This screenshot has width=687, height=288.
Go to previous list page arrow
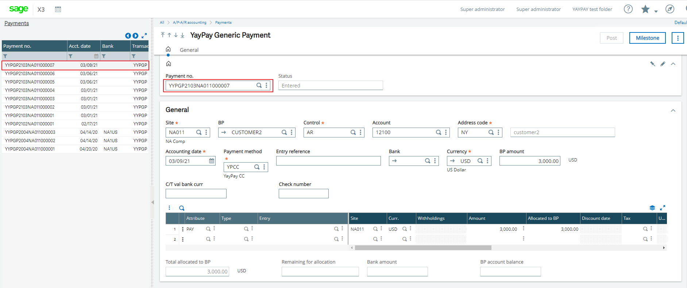coord(128,36)
